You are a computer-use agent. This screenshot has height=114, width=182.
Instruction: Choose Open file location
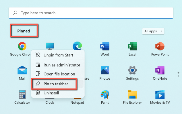[58, 74]
